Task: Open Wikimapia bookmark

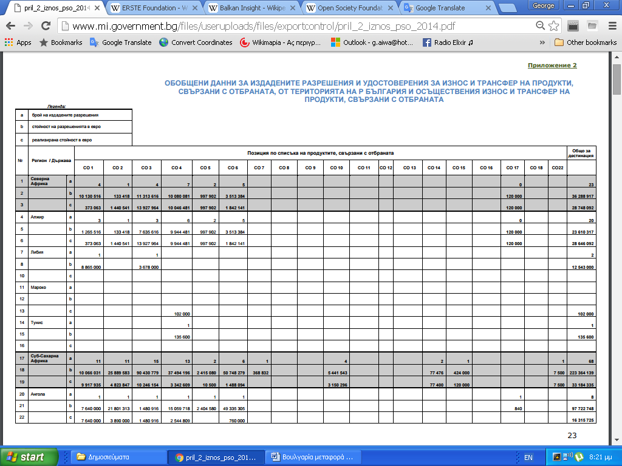Action: click(x=280, y=42)
